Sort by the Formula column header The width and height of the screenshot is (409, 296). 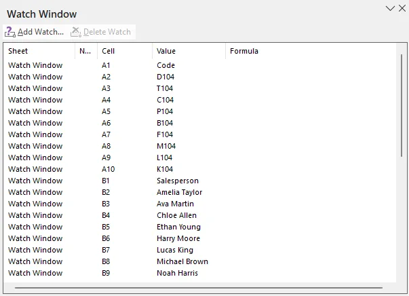[x=311, y=51]
